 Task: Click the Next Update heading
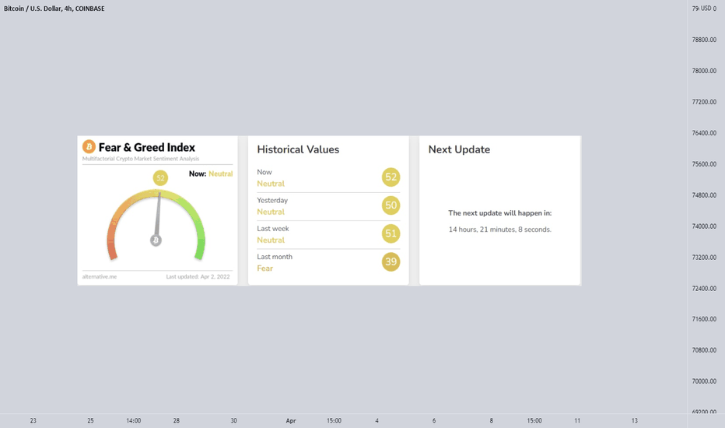tap(459, 149)
